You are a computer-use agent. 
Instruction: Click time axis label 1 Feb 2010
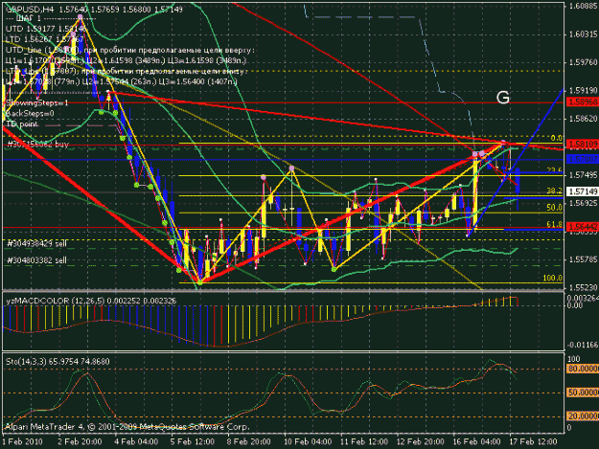[x=22, y=441]
